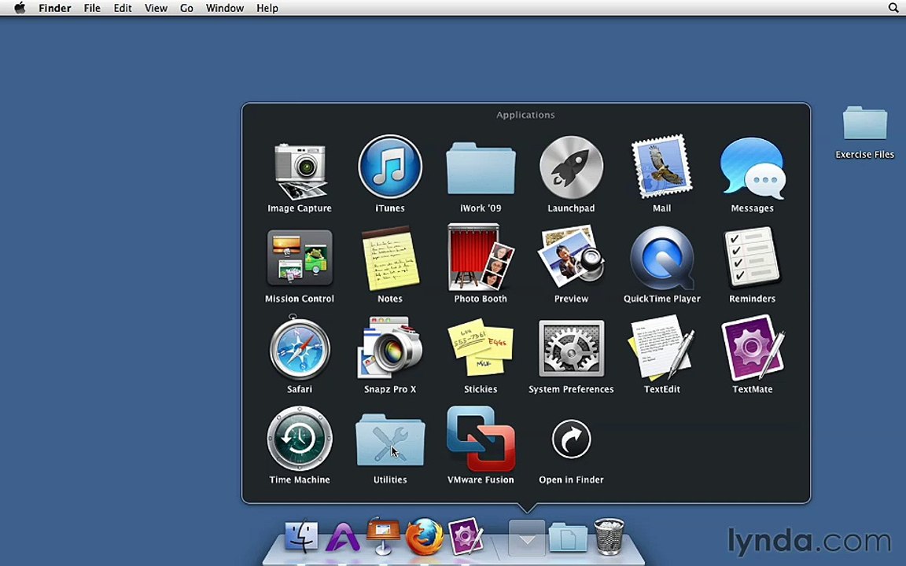Launch VMware Fusion
This screenshot has width=906, height=566.
pos(481,439)
